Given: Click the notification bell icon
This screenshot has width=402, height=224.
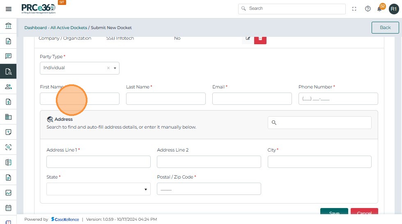Looking at the screenshot, I should pos(379,9).
